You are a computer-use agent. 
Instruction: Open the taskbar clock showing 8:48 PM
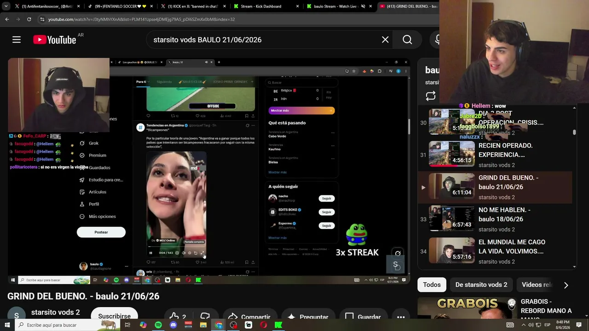point(562,325)
